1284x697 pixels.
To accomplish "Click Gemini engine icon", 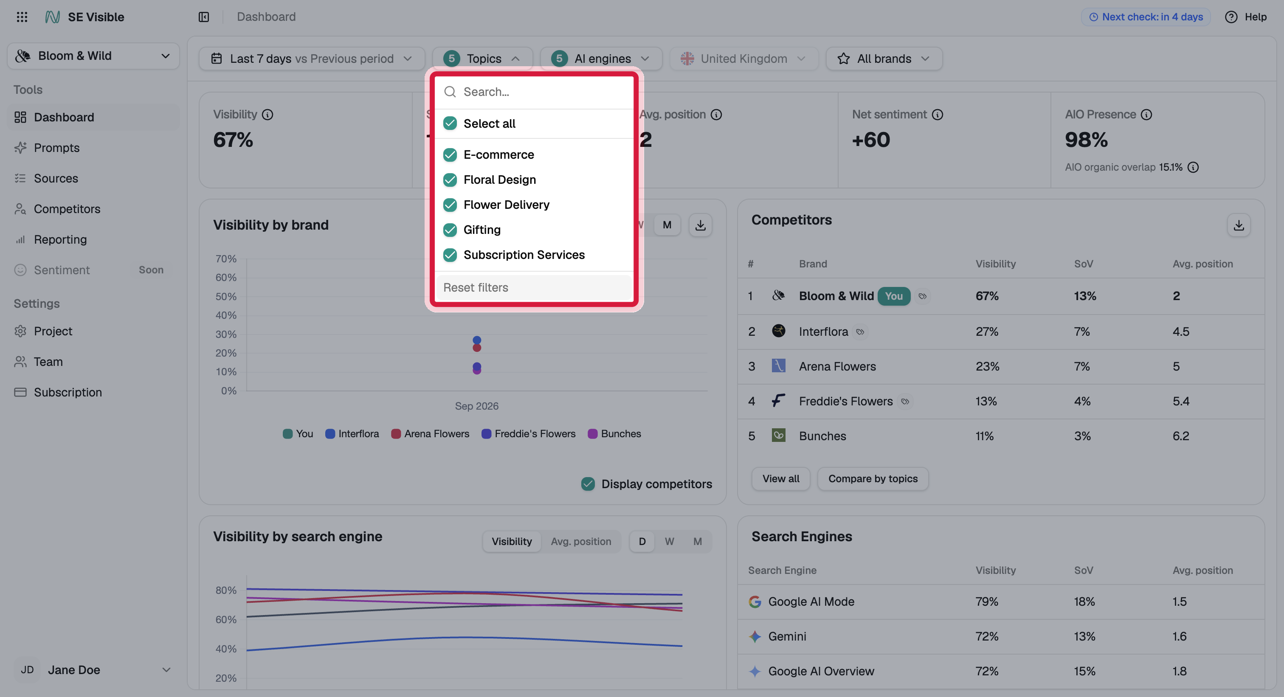I will coord(755,637).
